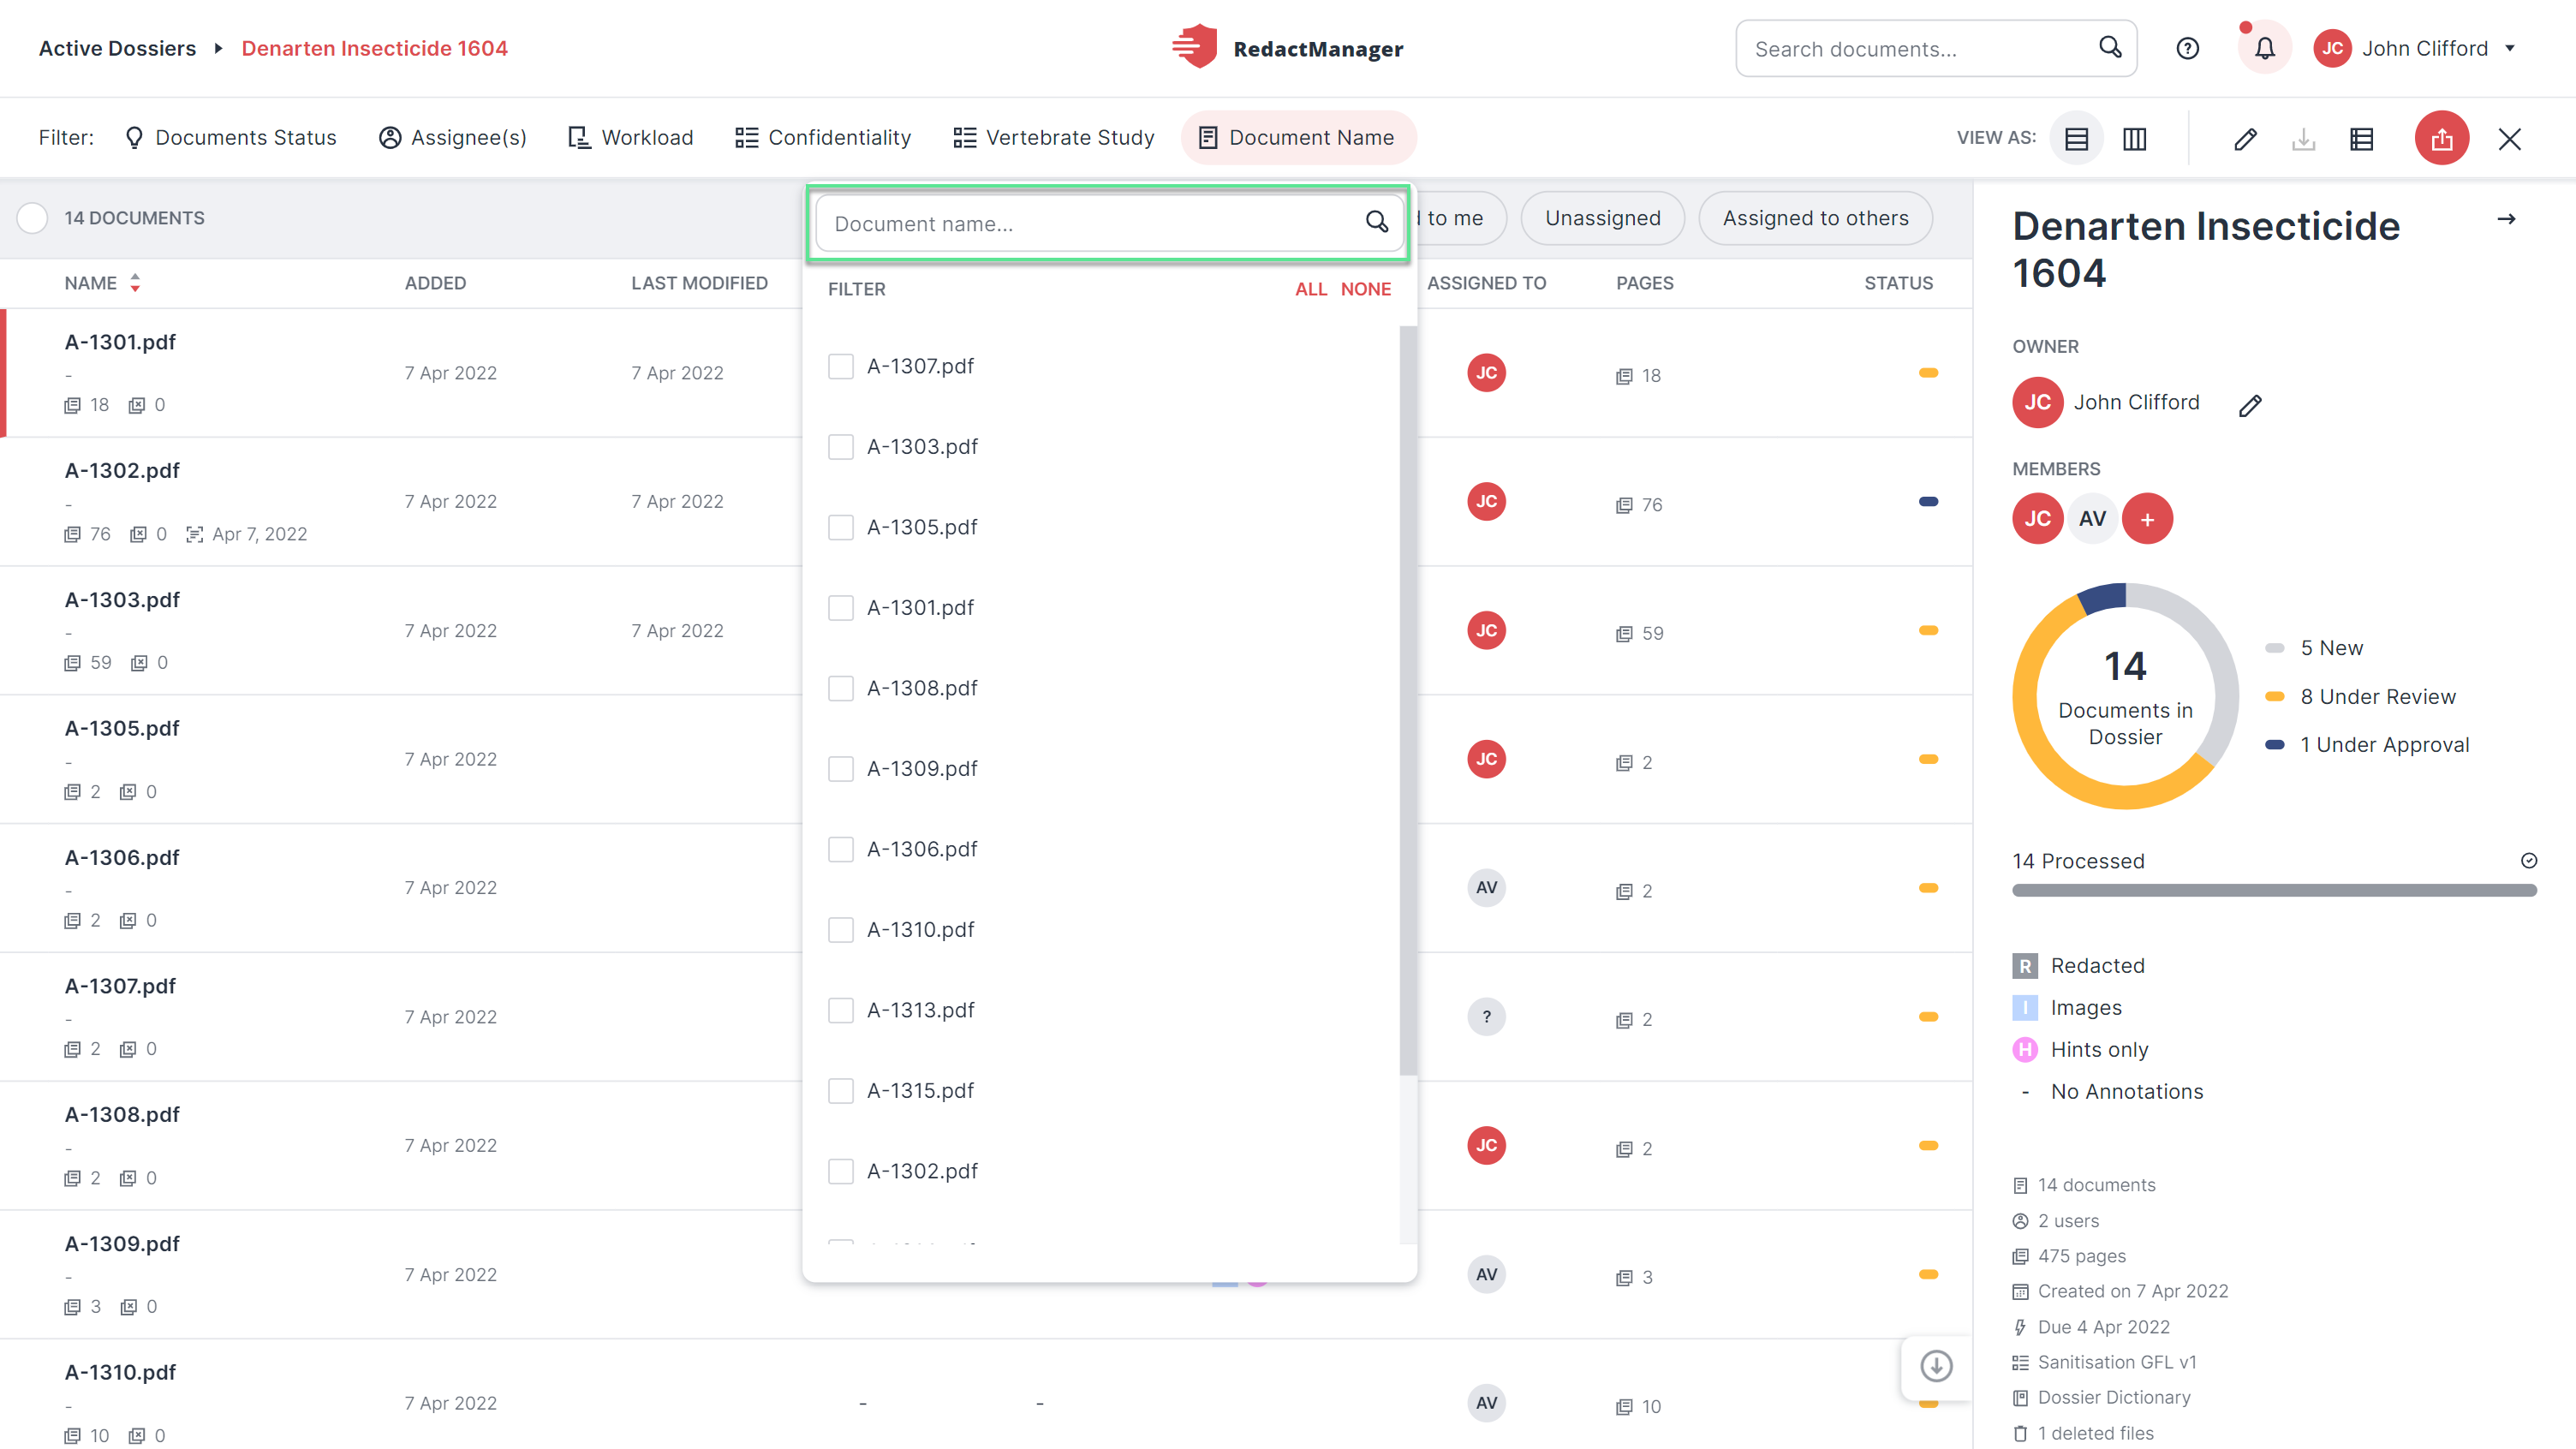
Task: Open document A-1305.pdf in the list
Action: tap(122, 728)
